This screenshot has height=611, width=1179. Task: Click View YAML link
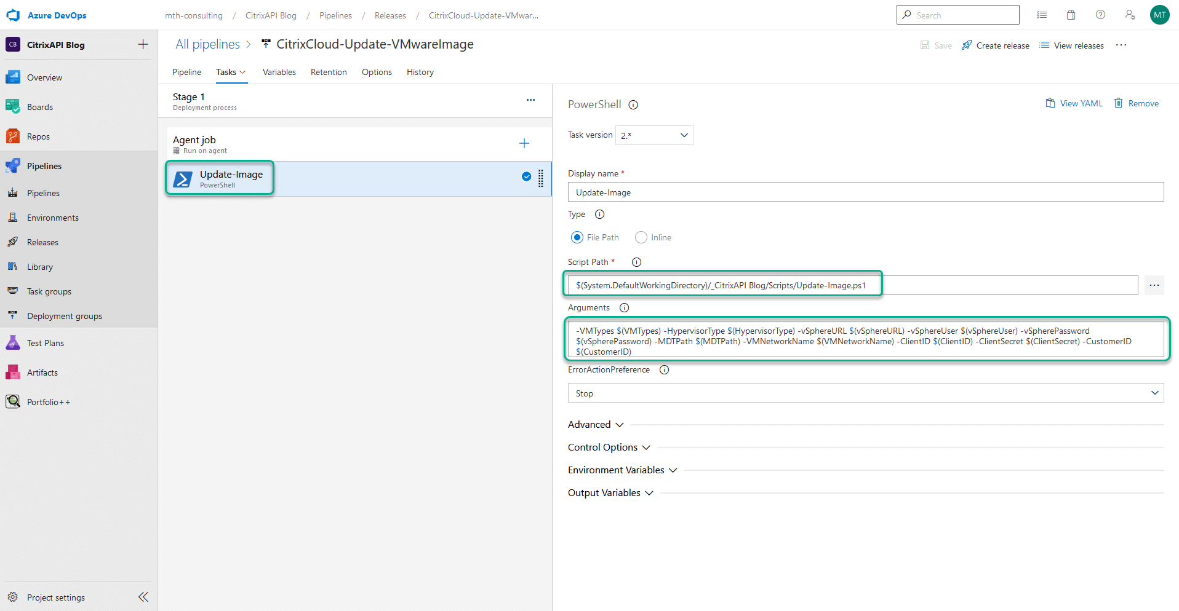point(1074,103)
